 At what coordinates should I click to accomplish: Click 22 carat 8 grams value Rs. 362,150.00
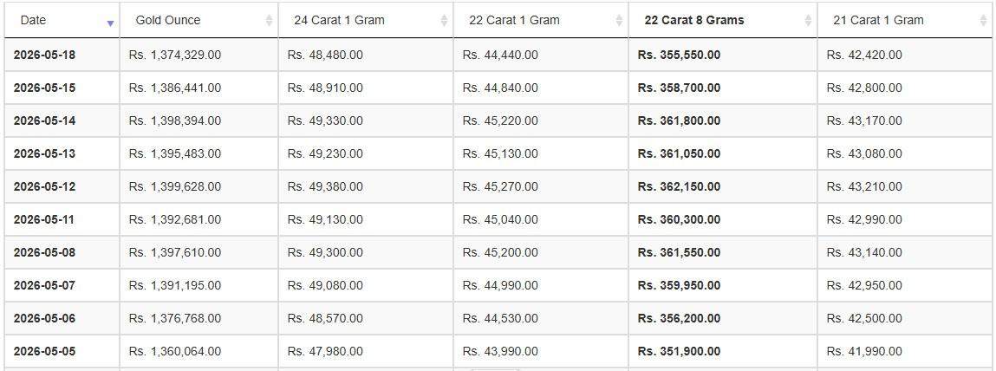tap(679, 186)
